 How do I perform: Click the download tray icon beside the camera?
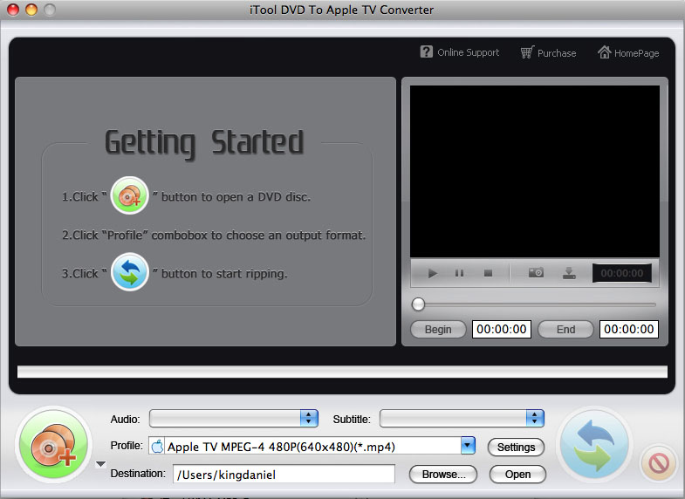569,273
